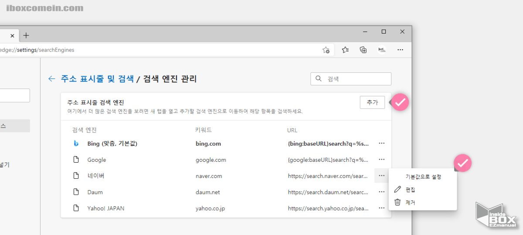Screen dimensions: 523x235
Task: Open the Edge Settings and more menu
Action: click(400, 50)
